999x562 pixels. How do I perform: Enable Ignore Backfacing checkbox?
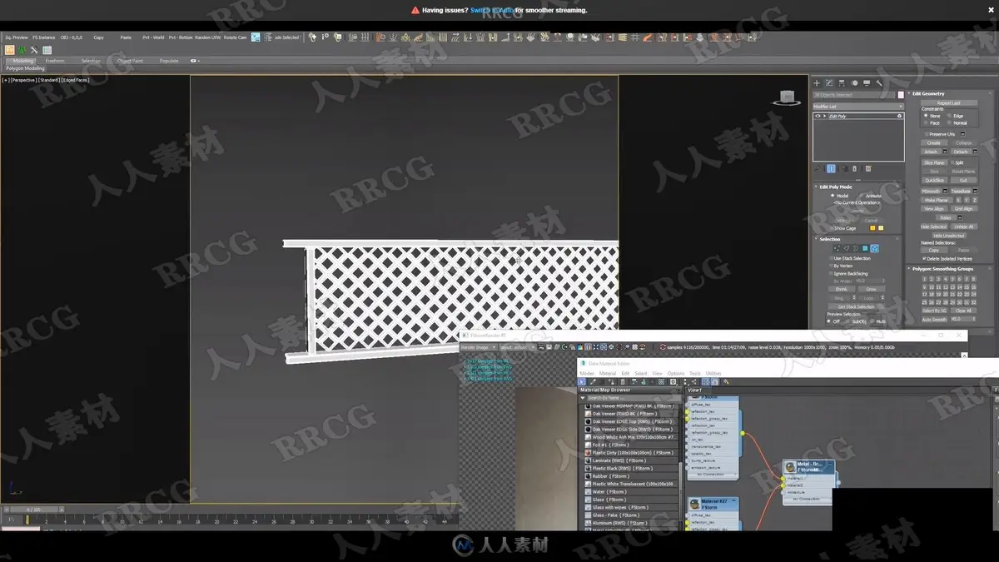(x=831, y=273)
